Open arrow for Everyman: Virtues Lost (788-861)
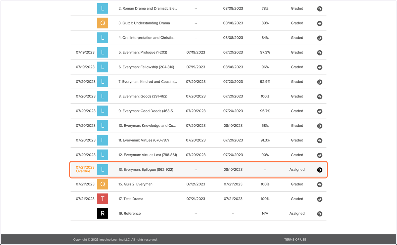 (320, 155)
